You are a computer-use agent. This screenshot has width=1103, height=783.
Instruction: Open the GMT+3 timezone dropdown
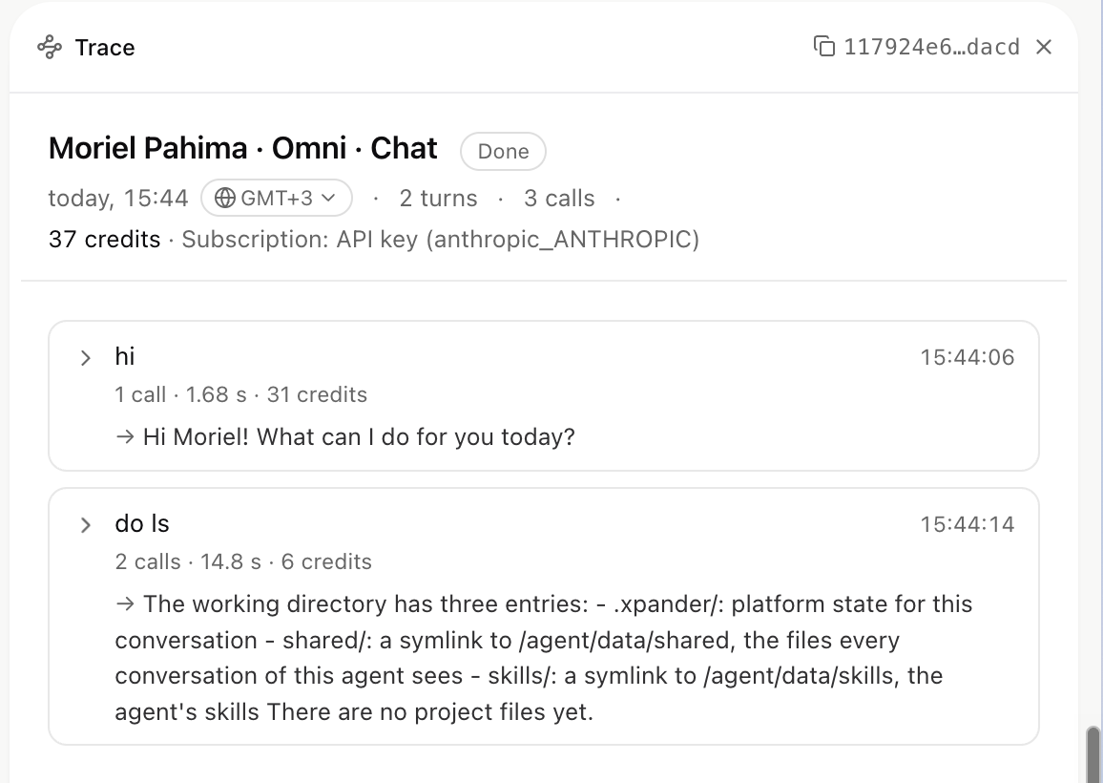(277, 198)
